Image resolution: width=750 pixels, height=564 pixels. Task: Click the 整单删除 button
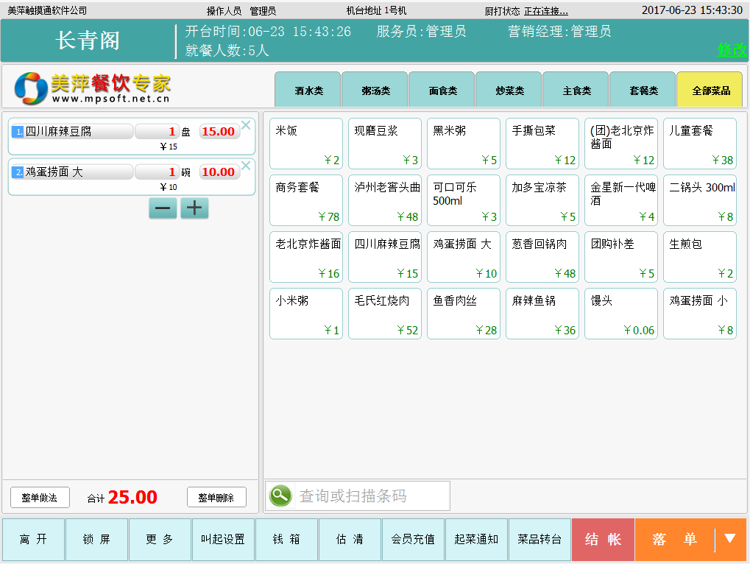click(216, 498)
